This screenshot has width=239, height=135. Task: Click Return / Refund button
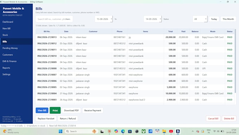coord(68,118)
